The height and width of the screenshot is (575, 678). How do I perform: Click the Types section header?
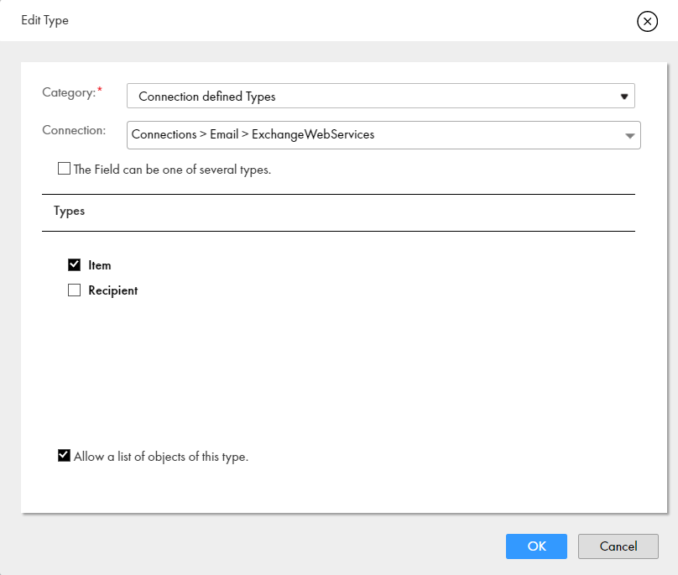[69, 212]
